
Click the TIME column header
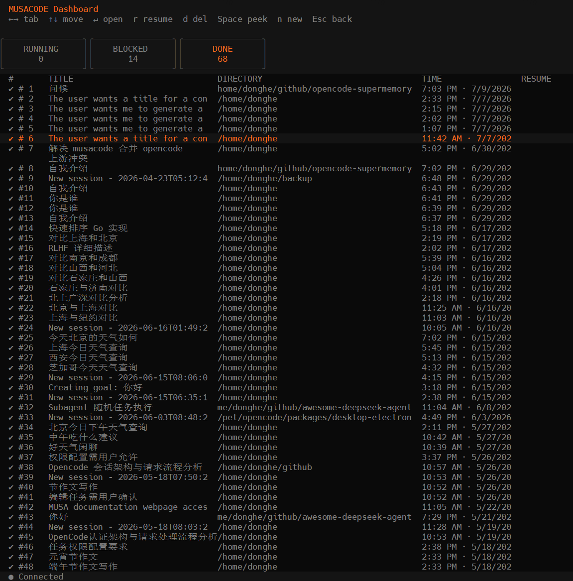(432, 79)
